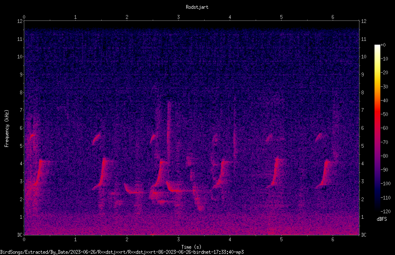Image resolution: width=395 pixels, height=255 pixels.
Task: Click the file path text at bottom
Action: coord(122,252)
